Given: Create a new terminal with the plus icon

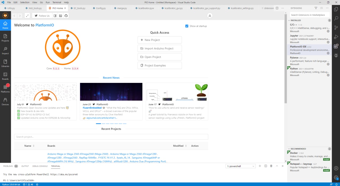Looking at the screenshot, I should pyautogui.click(x=260, y=166).
